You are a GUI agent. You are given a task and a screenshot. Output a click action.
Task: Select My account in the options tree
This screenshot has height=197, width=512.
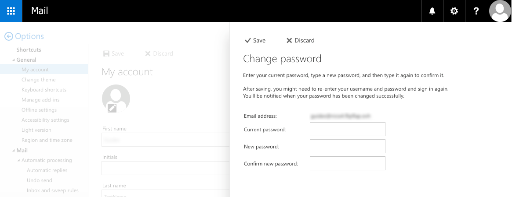click(35, 70)
